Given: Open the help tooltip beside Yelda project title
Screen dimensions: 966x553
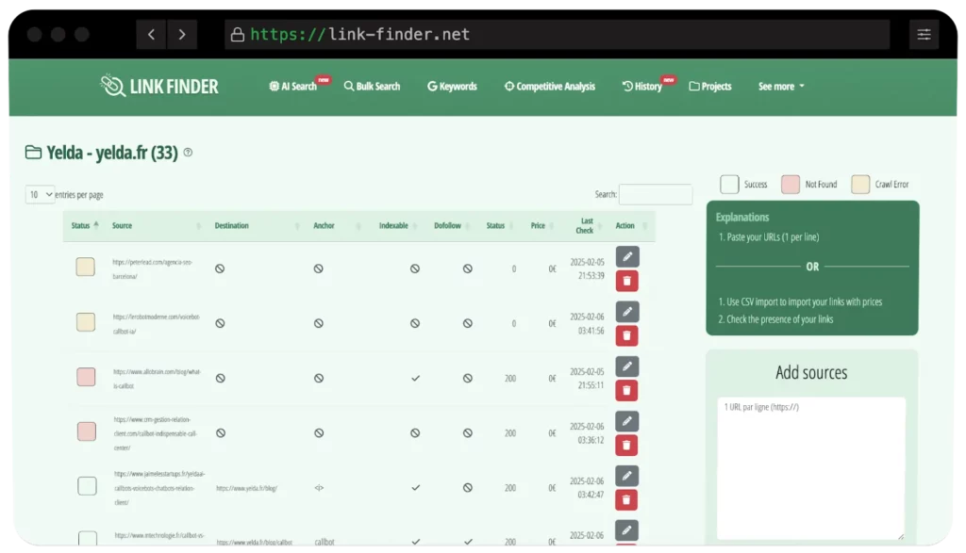Looking at the screenshot, I should point(188,152).
